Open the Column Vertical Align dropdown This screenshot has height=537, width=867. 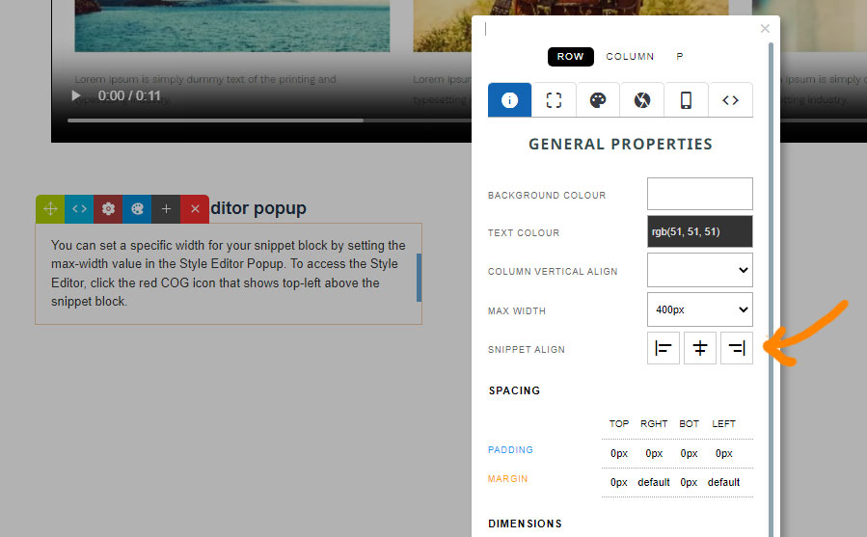tap(699, 270)
